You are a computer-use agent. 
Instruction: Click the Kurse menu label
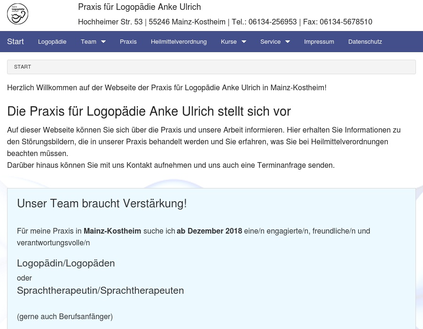[228, 41]
